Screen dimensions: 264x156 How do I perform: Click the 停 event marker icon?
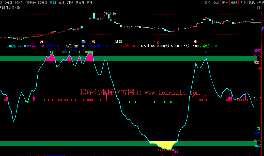[83, 42]
